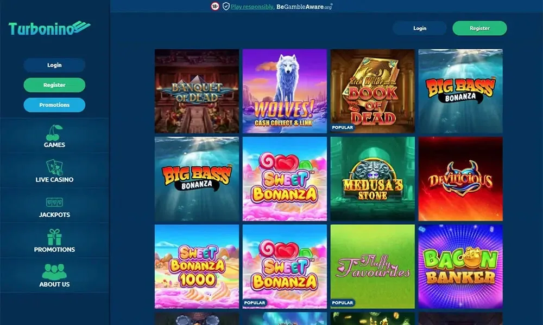Open Sweet Bonanza with the Popular badge
This screenshot has width=543, height=325.
(x=285, y=266)
